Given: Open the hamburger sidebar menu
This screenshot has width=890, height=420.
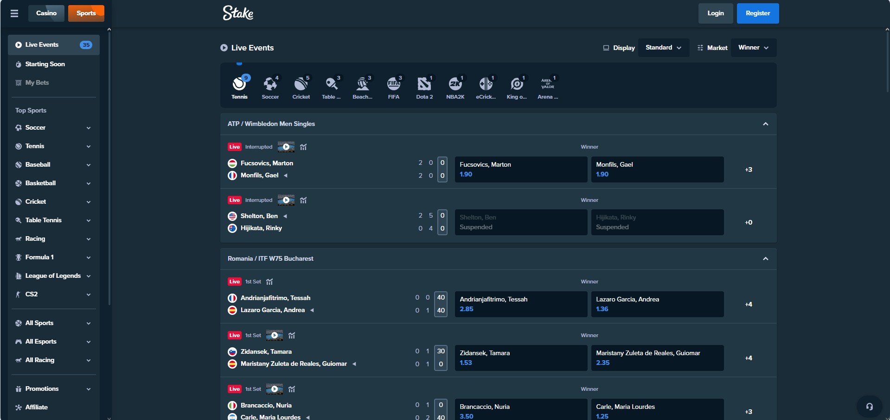Looking at the screenshot, I should pos(14,13).
